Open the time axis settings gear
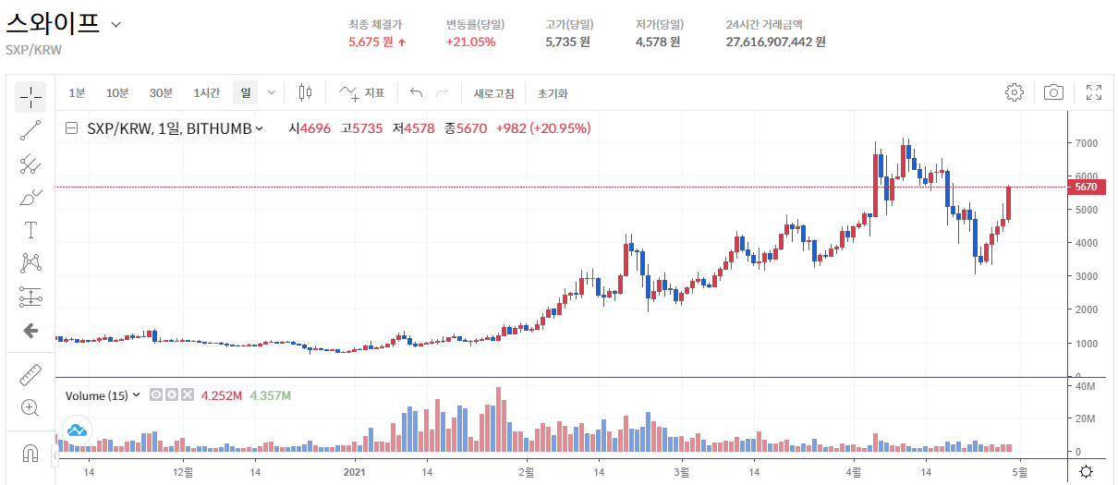The height and width of the screenshot is (485, 1118). (1086, 471)
